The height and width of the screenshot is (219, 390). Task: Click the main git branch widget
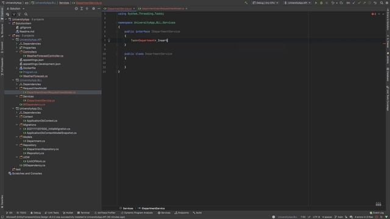tap(339, 217)
